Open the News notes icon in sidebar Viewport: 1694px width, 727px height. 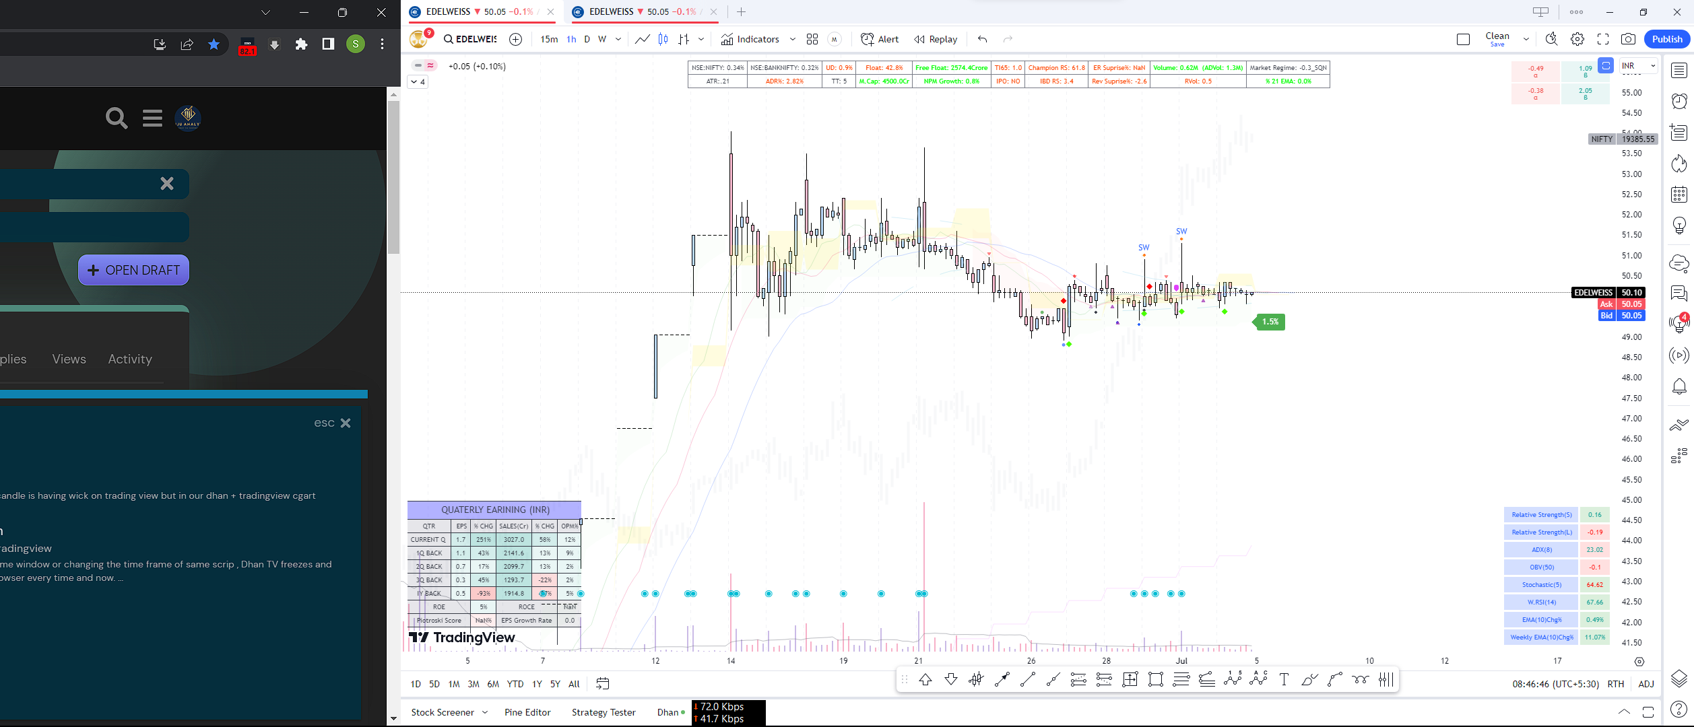[x=1679, y=133]
